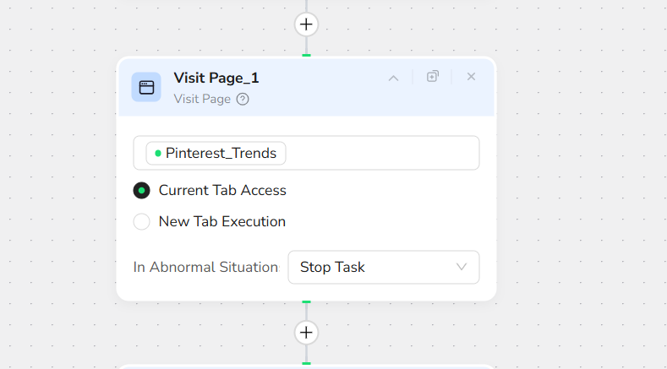Select the New Tab Execution radio button
This screenshot has height=369, width=667.
point(142,222)
